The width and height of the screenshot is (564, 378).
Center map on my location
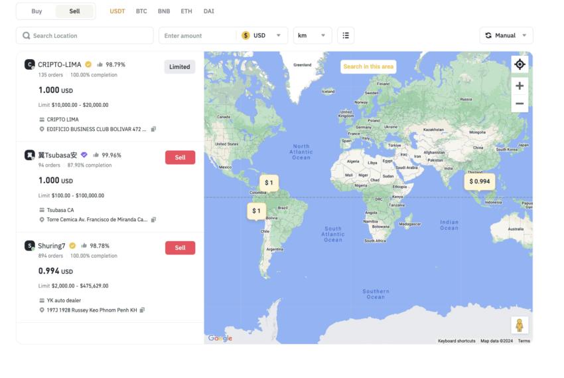pos(520,64)
